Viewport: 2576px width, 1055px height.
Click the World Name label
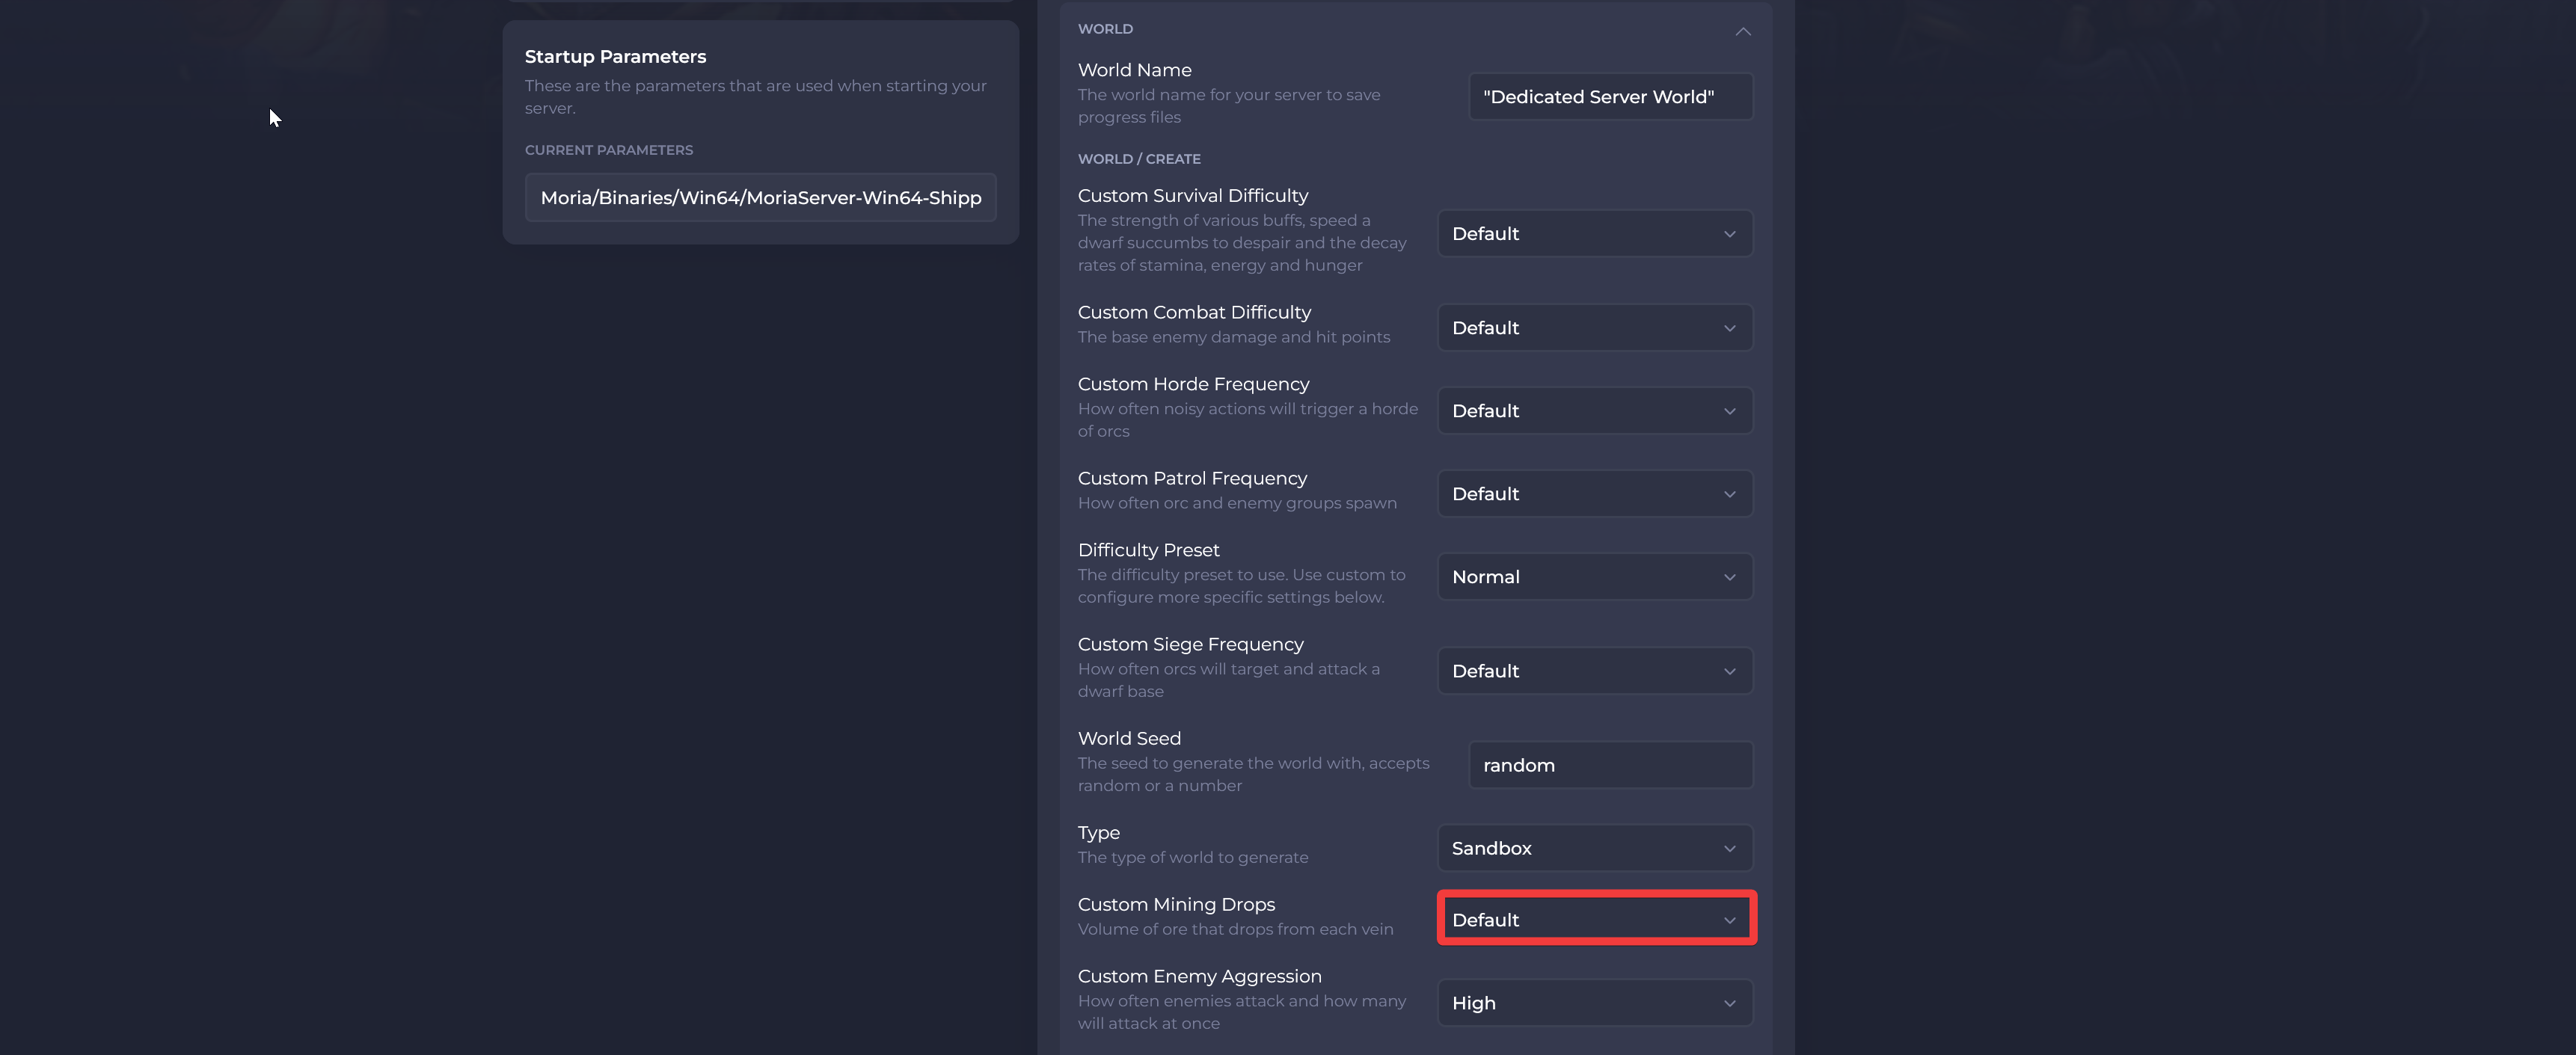[1134, 70]
